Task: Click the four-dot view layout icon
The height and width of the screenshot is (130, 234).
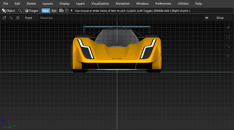Action: click(18, 18)
